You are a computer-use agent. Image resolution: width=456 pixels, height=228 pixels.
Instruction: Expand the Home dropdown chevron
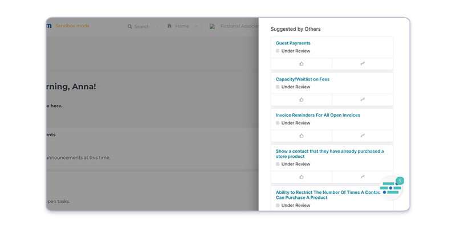196,26
